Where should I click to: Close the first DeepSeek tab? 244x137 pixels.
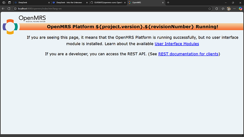click(x=49, y=2)
